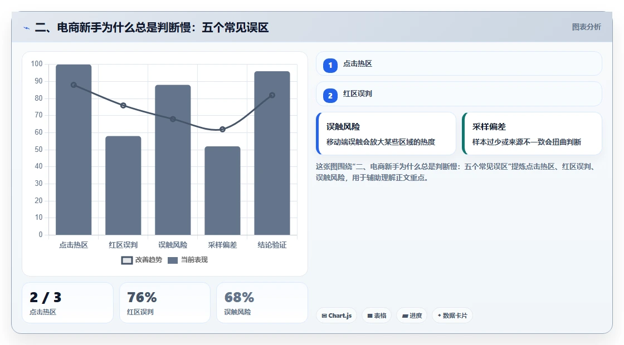The height and width of the screenshot is (345, 624).
Task: Click the 结论验证 bar in the chart
Action: 272,153
